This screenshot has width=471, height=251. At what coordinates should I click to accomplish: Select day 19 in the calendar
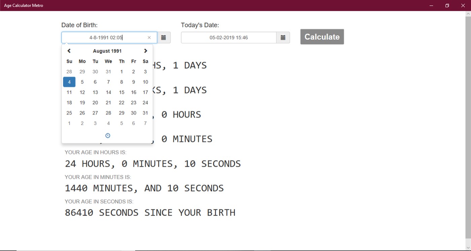point(82,103)
